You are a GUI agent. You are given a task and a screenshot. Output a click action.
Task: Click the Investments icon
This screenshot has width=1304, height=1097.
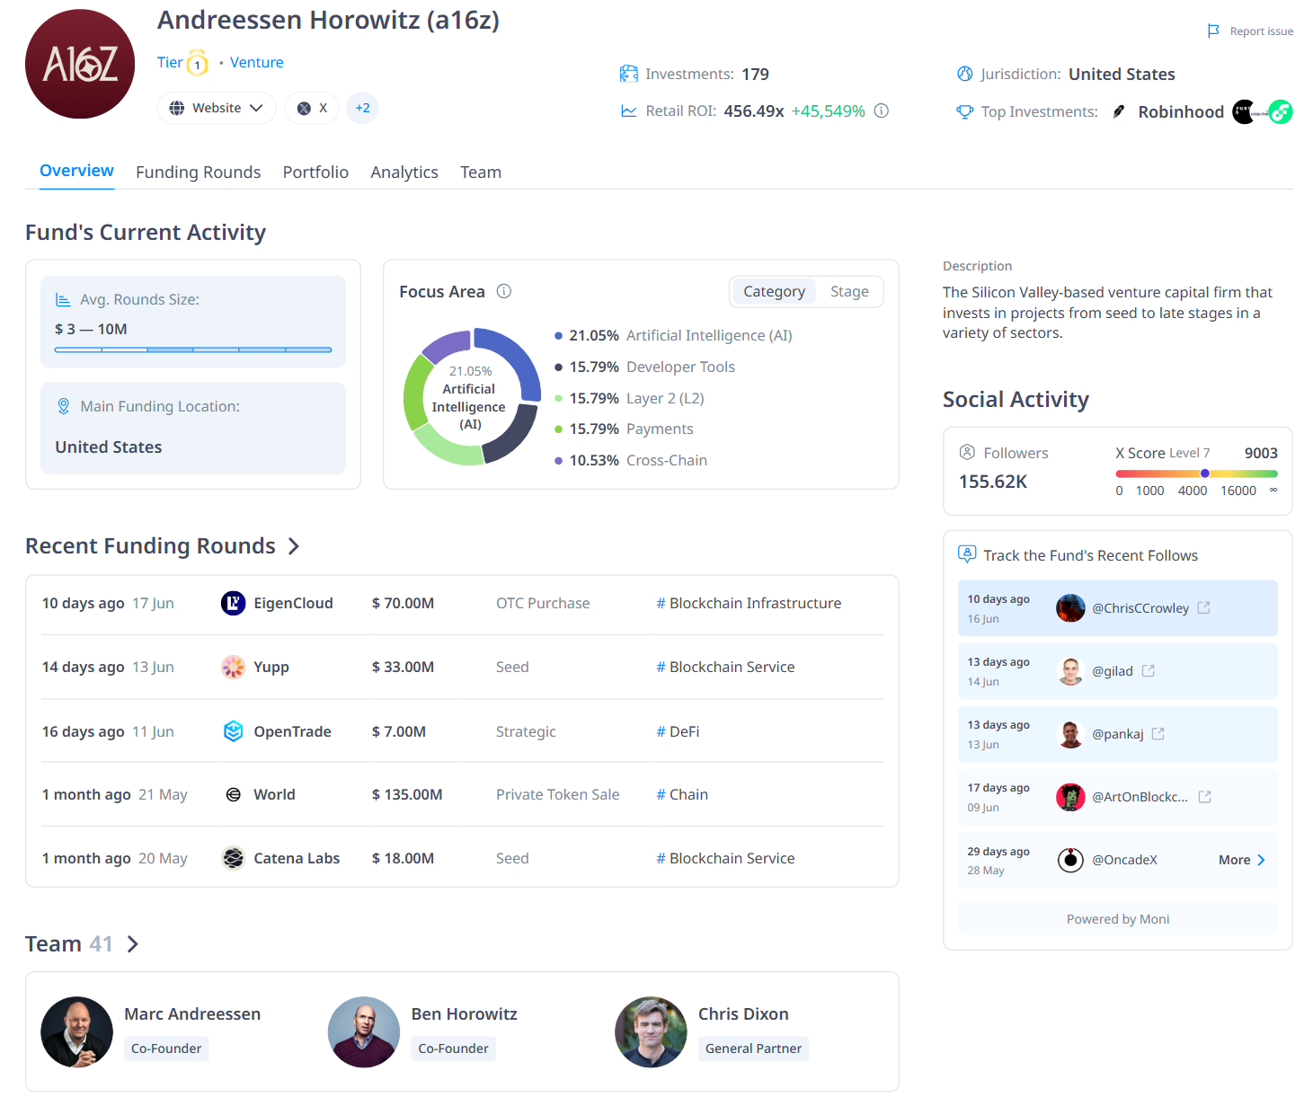[629, 74]
